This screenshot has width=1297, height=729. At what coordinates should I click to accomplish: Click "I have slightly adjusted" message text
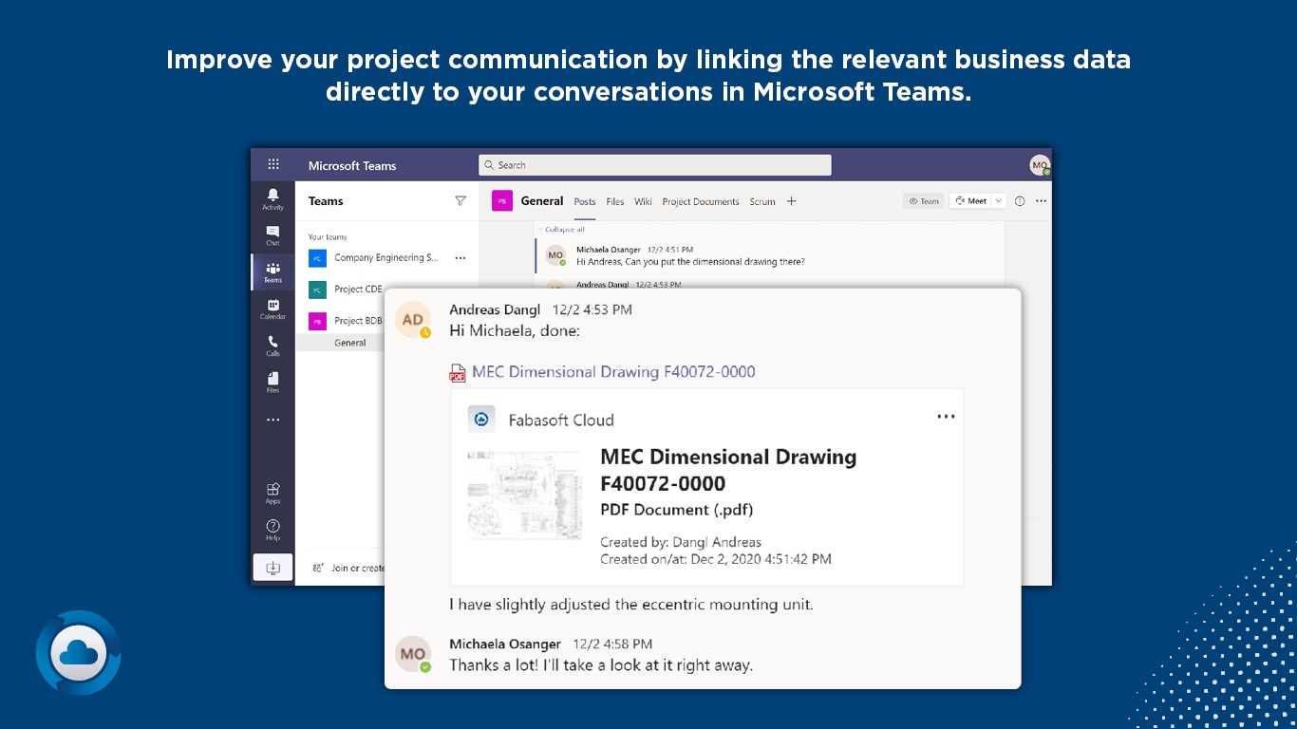[631, 604]
